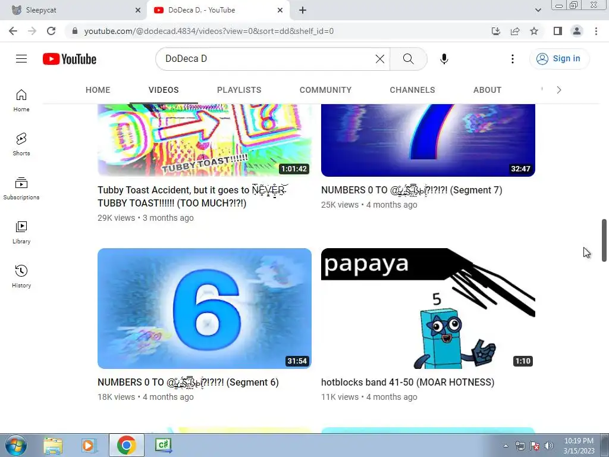Switch to the Sleepycat browser tab
Image resolution: width=609 pixels, height=457 pixels.
74,10
